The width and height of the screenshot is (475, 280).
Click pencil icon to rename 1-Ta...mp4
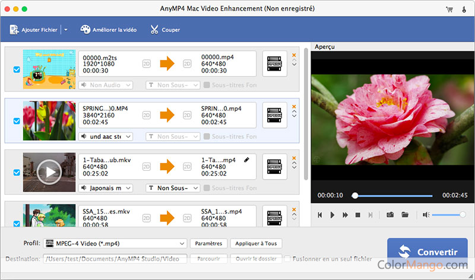coord(247,160)
